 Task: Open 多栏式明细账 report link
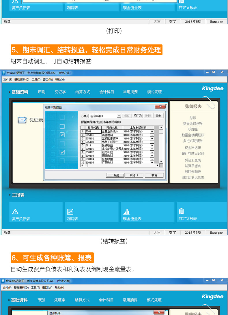pyautogui.click(x=193, y=141)
